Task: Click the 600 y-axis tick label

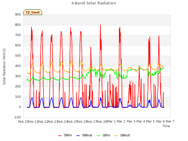Action: pyautogui.click(x=18, y=46)
